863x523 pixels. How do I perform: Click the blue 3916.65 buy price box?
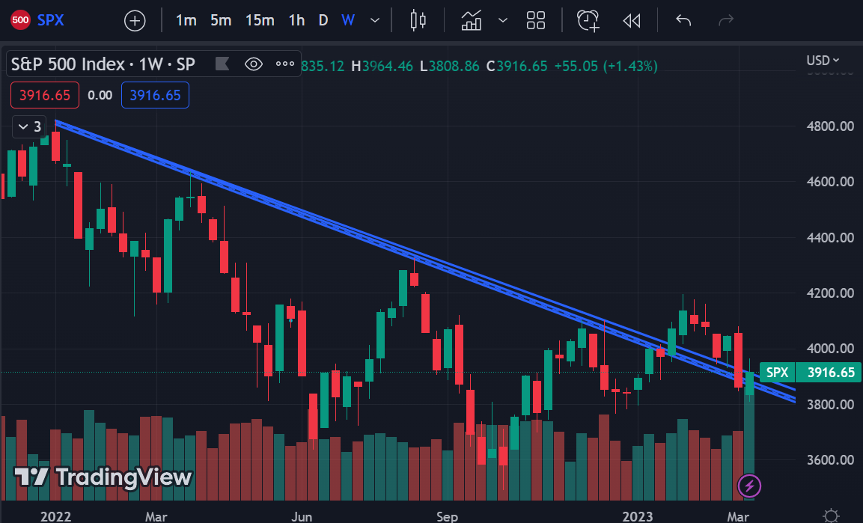tap(155, 95)
